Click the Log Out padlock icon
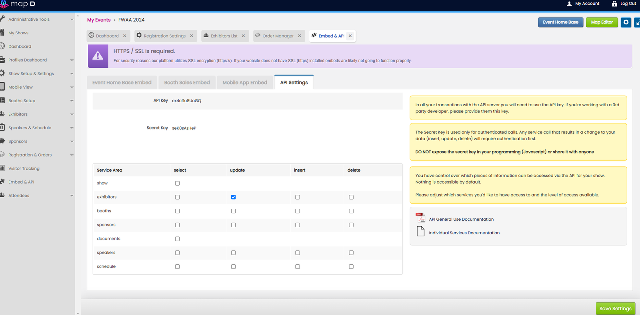This screenshot has width=640, height=315. pos(614,4)
